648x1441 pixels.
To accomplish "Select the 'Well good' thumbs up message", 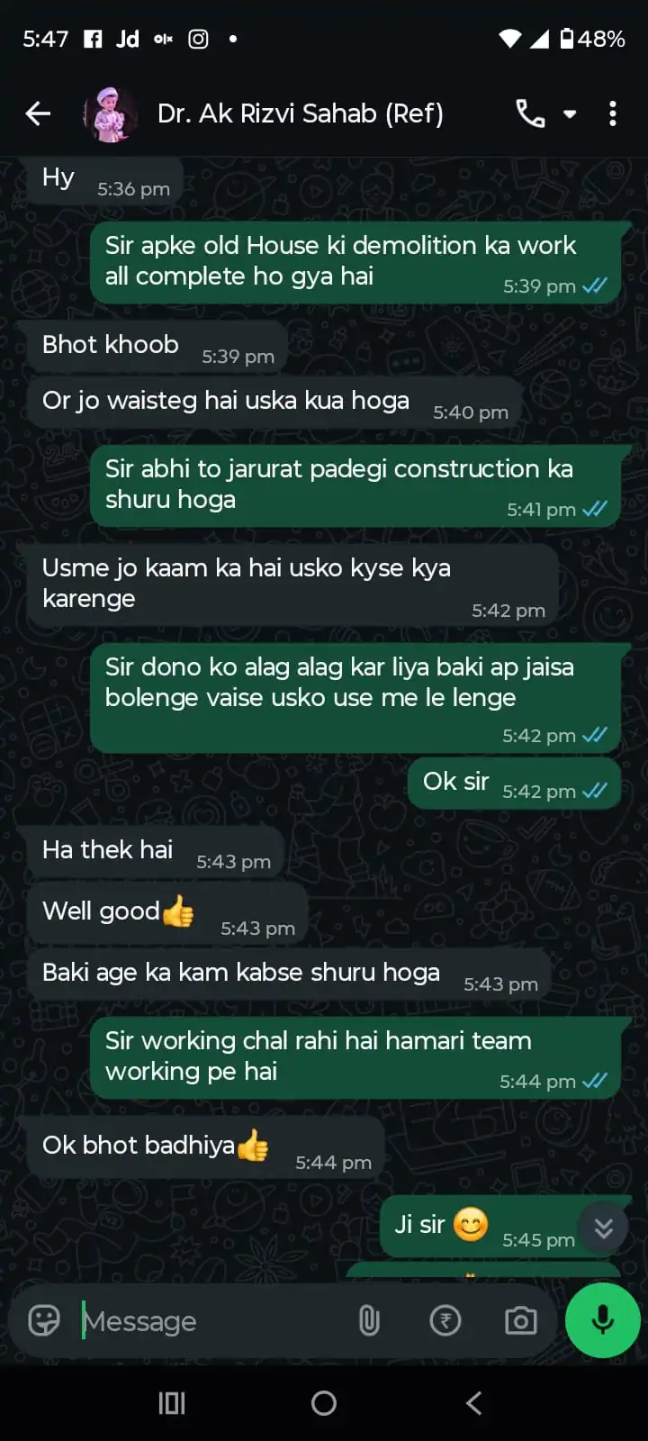I will (x=168, y=914).
